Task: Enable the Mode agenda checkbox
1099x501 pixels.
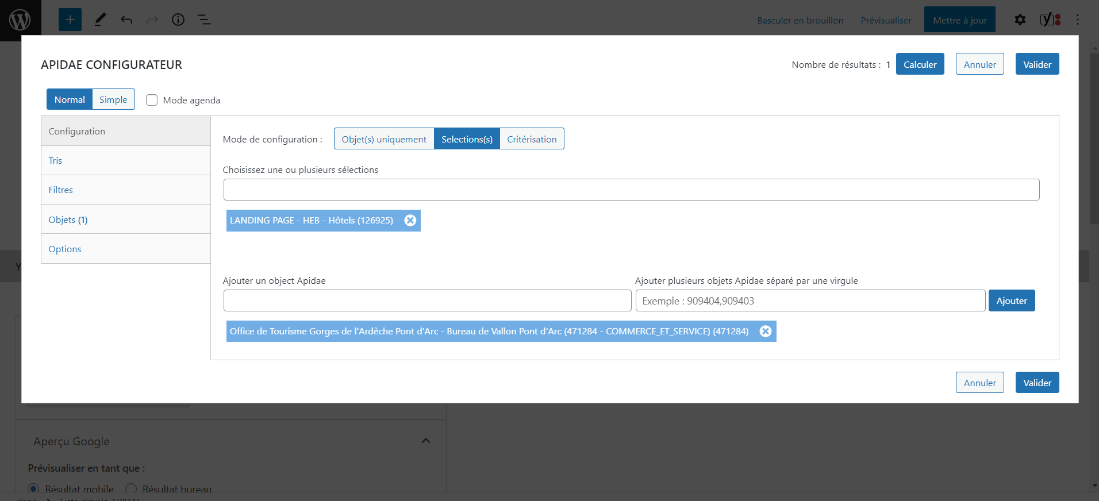Action: coord(152,100)
